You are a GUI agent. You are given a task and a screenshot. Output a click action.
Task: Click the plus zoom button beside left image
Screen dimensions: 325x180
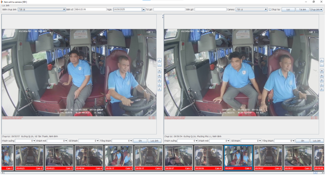pos(159,60)
